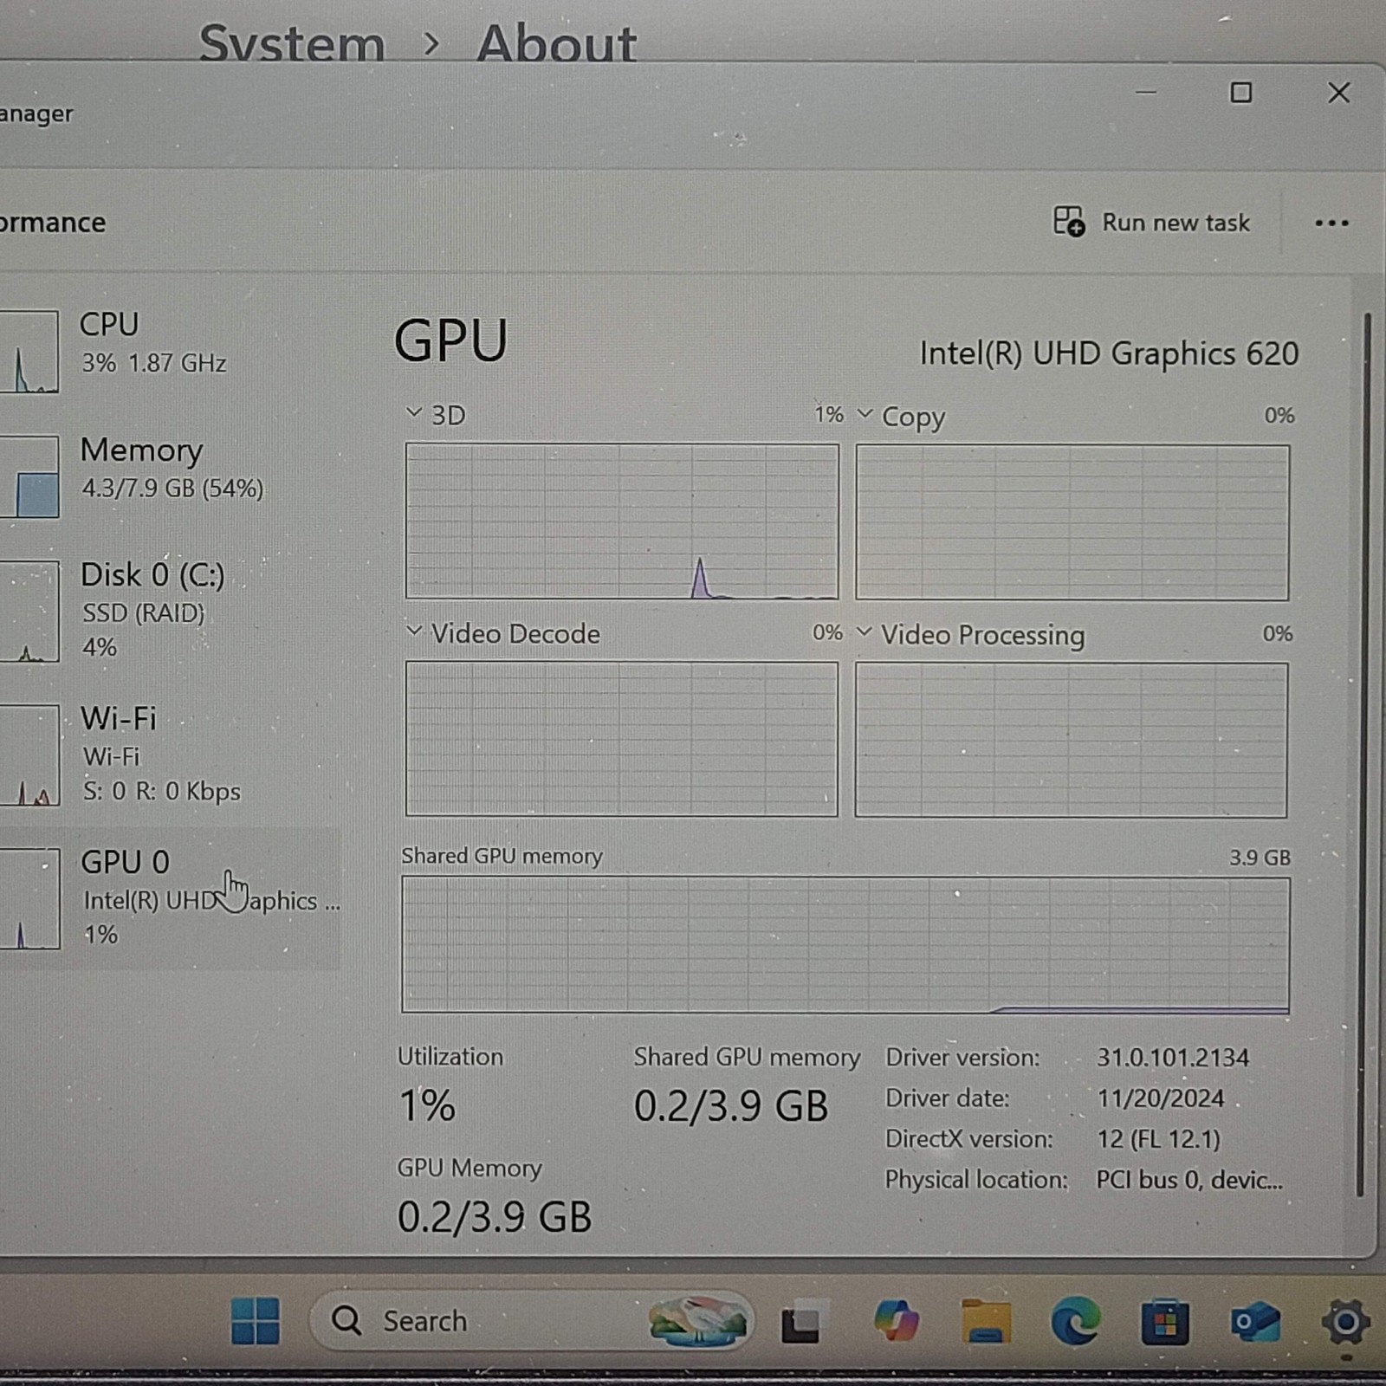Launch Microsoft Edge from the taskbar
This screenshot has height=1386, width=1386.
pos(1076,1322)
